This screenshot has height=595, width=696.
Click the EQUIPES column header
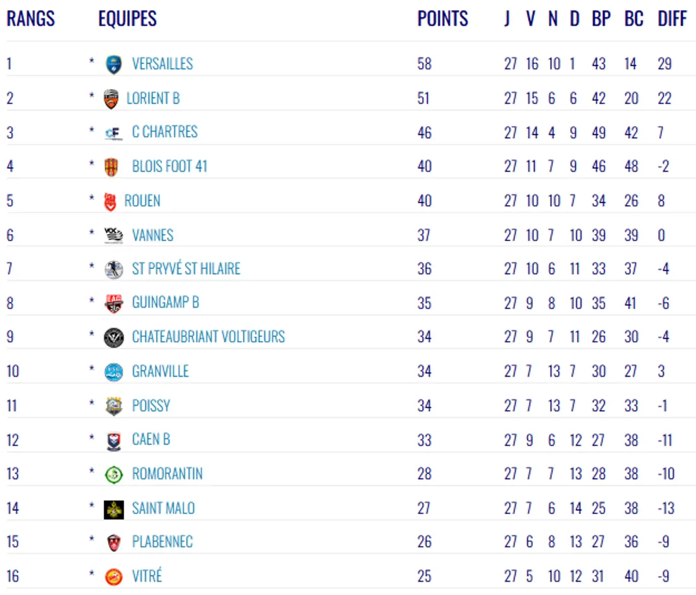coord(127,19)
